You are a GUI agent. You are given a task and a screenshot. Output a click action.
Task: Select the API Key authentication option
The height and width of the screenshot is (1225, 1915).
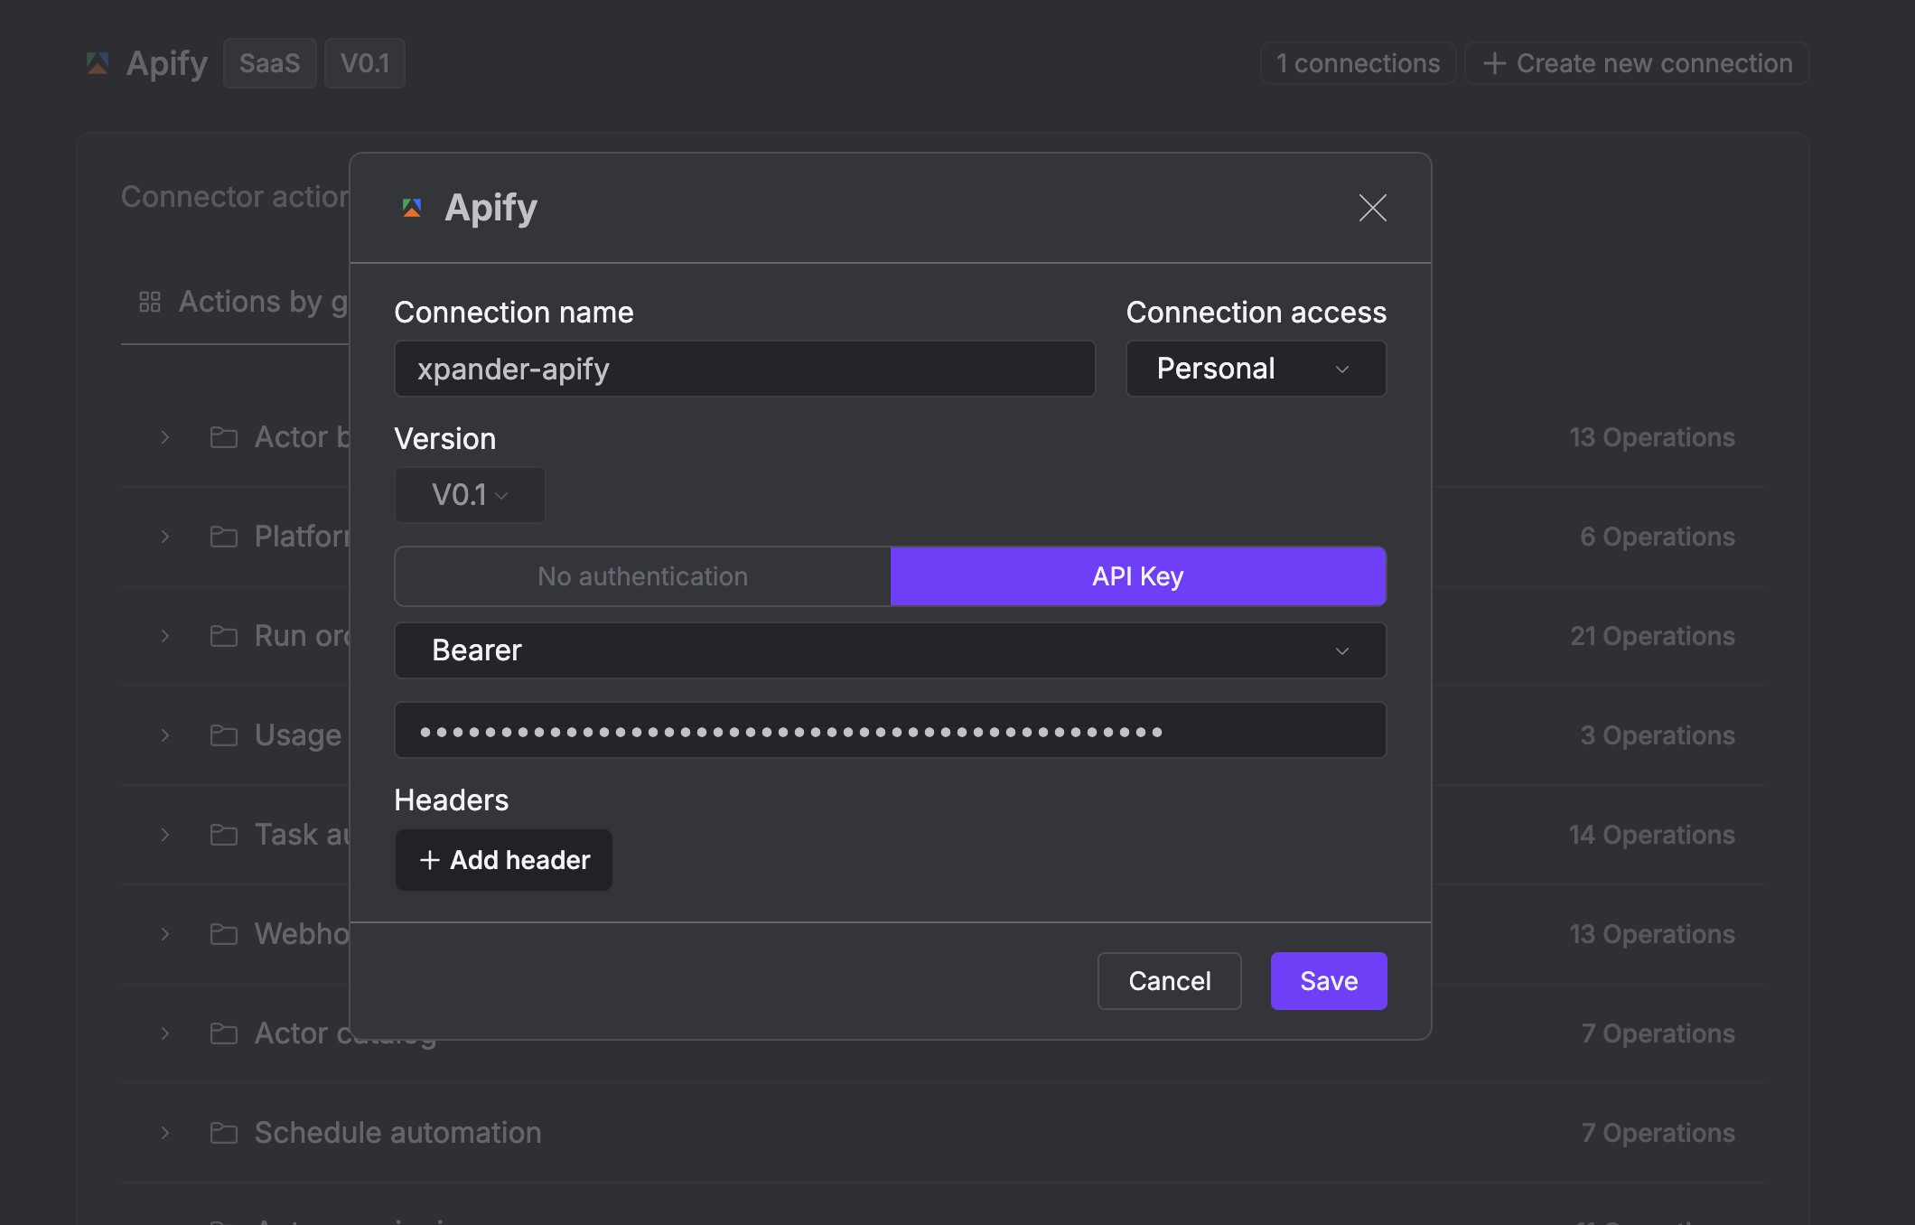[1137, 576]
